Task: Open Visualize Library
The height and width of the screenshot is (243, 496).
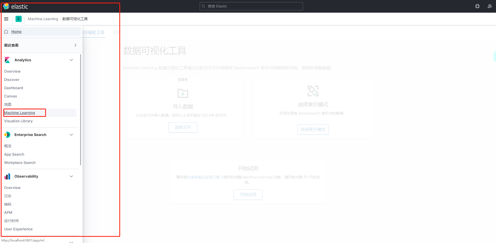Action: 18,121
